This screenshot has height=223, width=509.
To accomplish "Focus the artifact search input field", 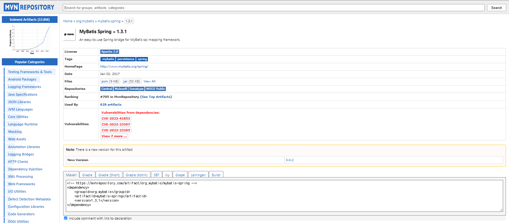I will click(x=274, y=8).
